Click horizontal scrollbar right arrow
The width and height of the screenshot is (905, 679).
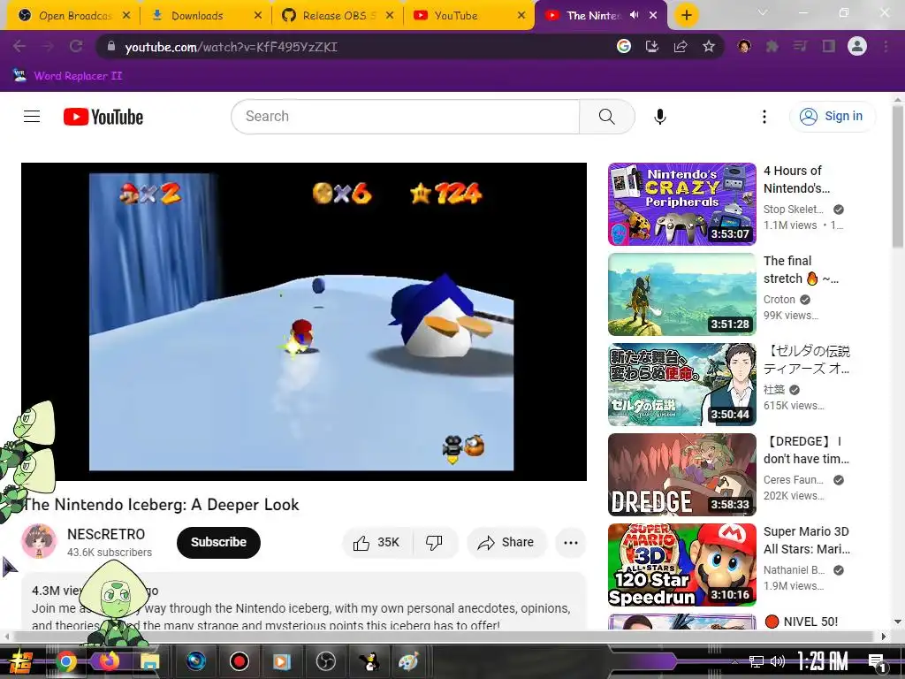(x=884, y=637)
